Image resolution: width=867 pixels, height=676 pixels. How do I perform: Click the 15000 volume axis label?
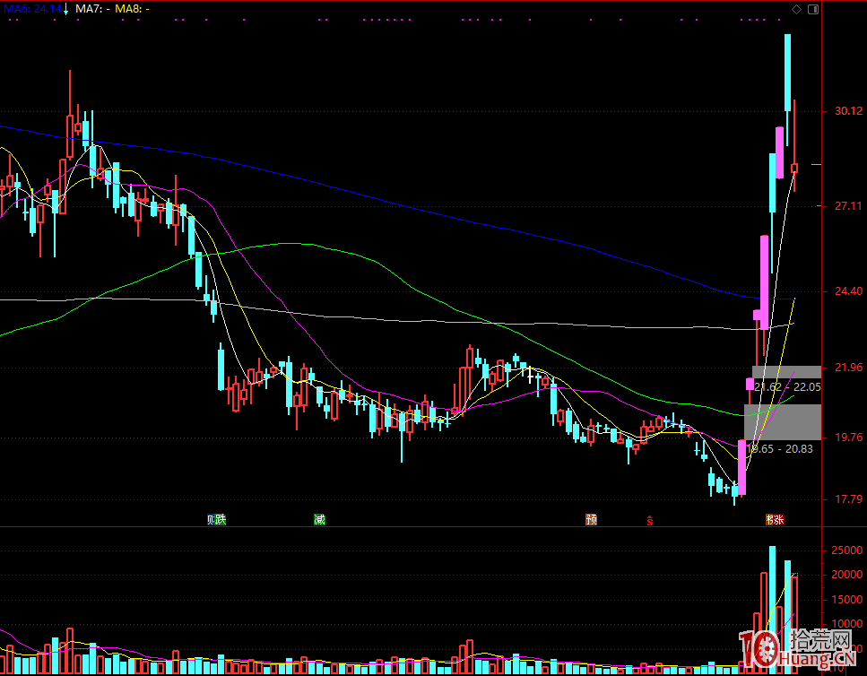click(846, 600)
